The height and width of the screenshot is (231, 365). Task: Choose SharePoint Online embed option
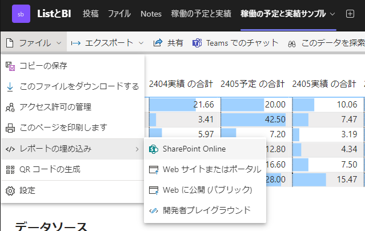(205, 149)
